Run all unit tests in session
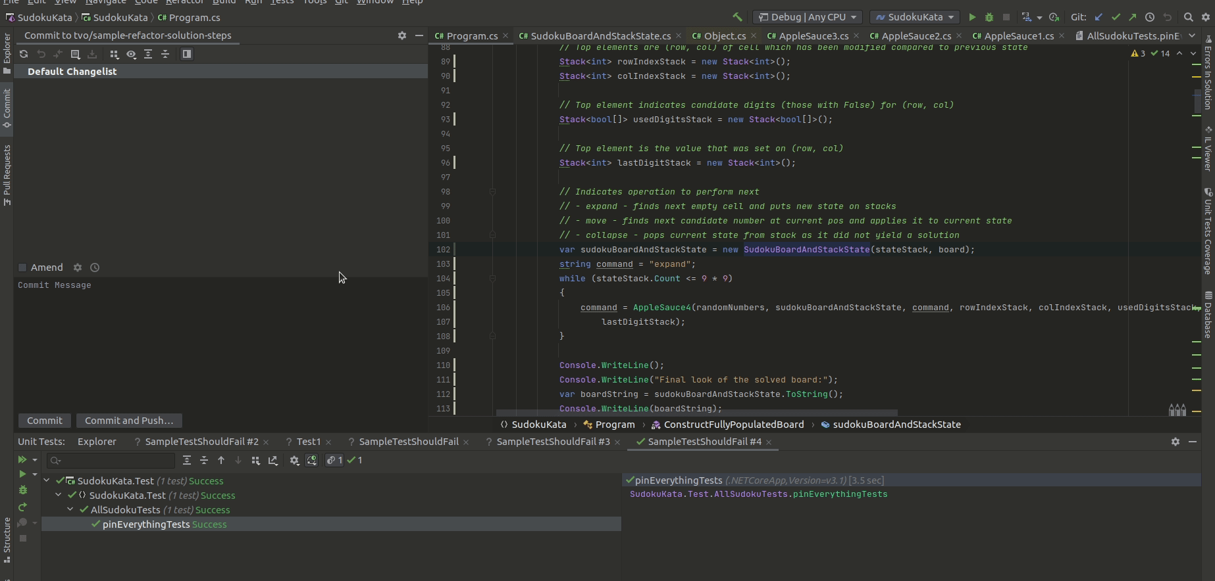Screen dimensions: 1215x581 coord(22,460)
